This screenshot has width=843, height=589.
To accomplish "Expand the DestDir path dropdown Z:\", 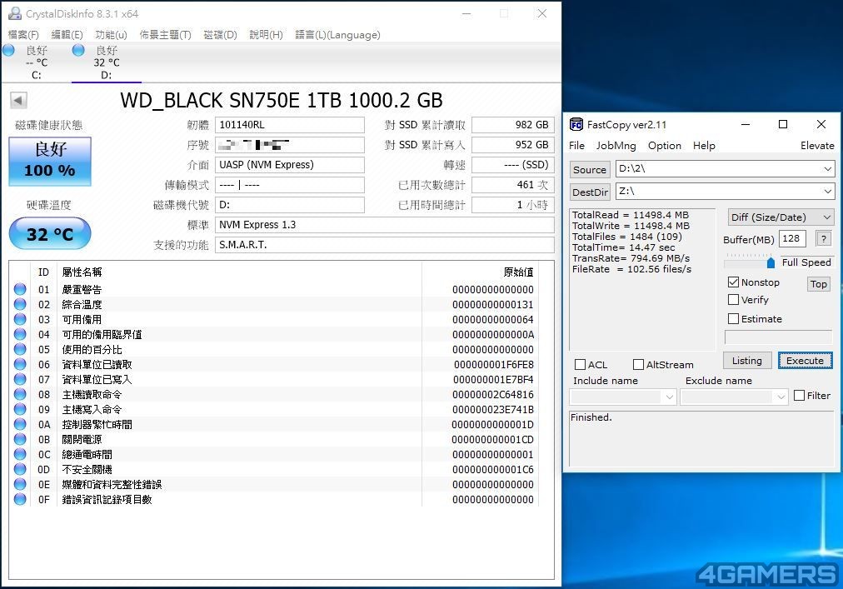I will point(827,192).
